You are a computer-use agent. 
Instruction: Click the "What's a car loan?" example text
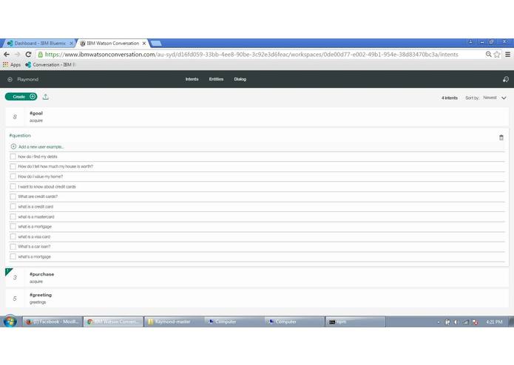pyautogui.click(x=34, y=247)
